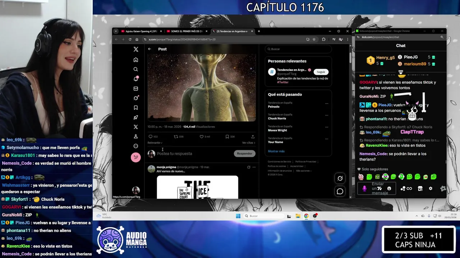Open File Explorer on taskbar
This screenshot has height=258, width=460.
(298, 216)
